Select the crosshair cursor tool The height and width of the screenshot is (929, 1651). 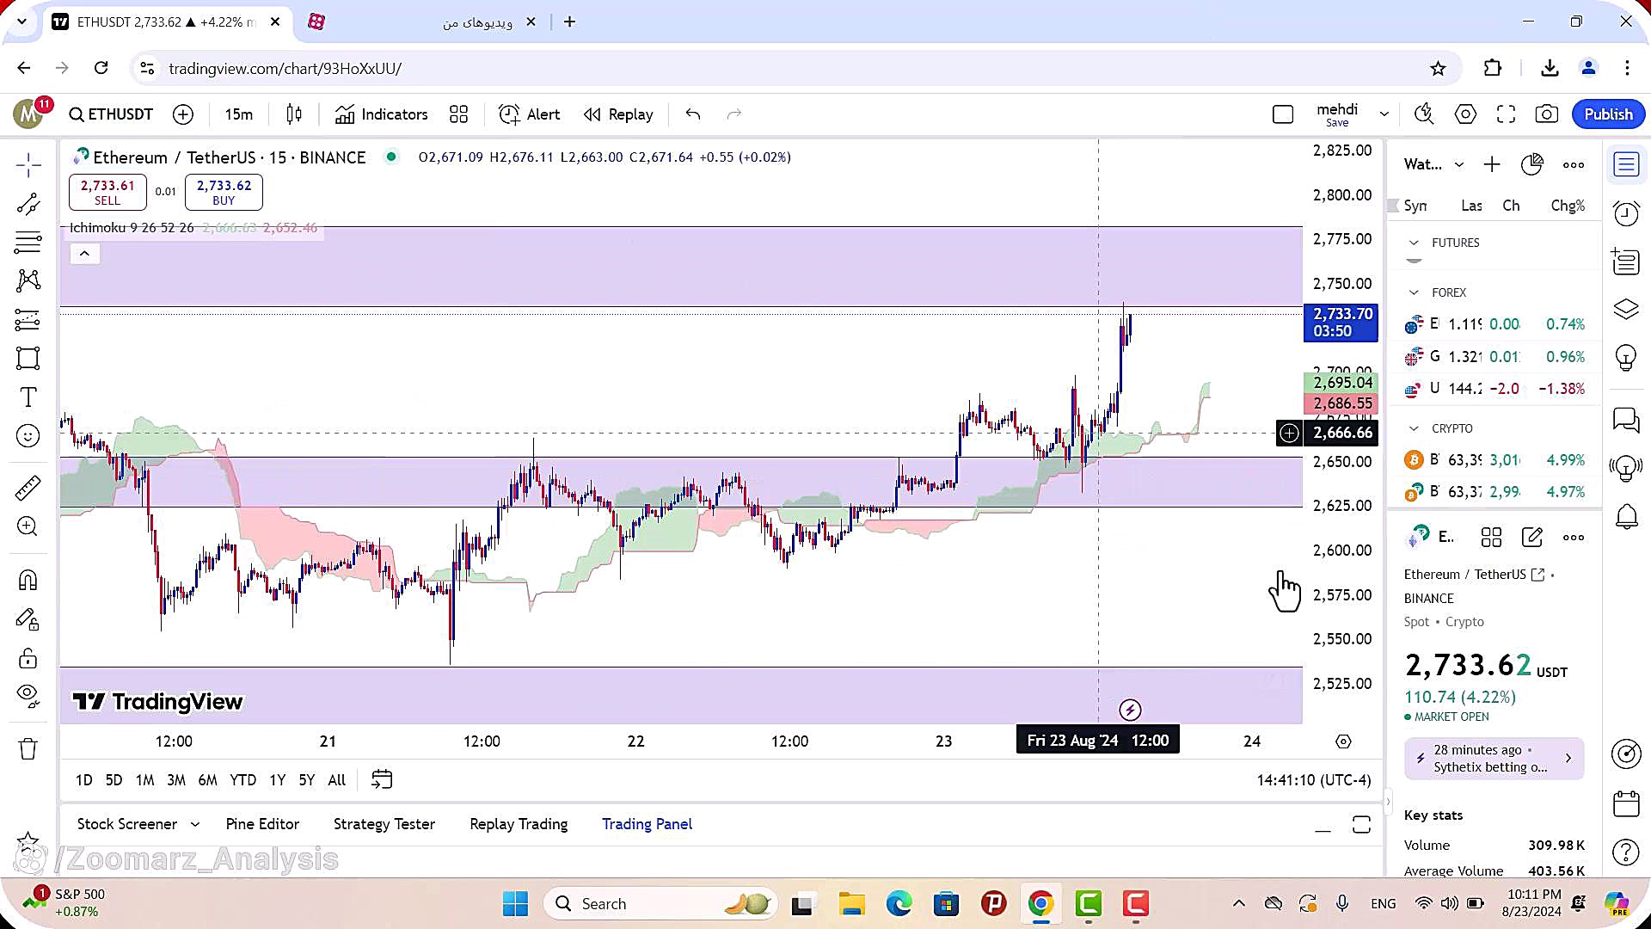coord(28,164)
